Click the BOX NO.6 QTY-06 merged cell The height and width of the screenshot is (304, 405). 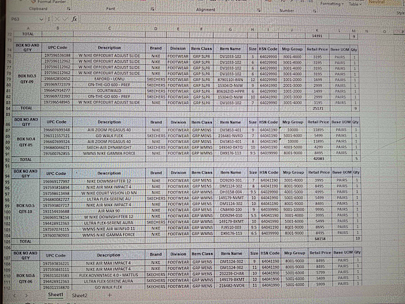coord(25,278)
